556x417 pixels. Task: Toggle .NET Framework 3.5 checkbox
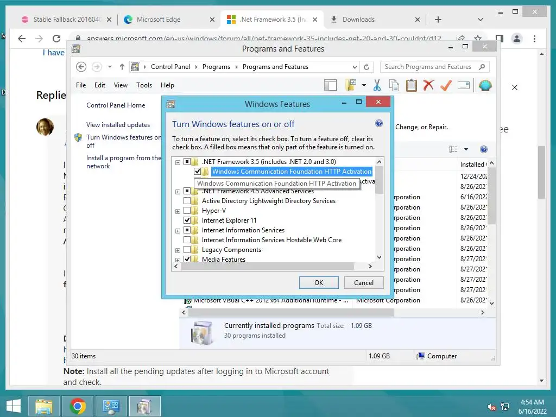[x=187, y=162]
